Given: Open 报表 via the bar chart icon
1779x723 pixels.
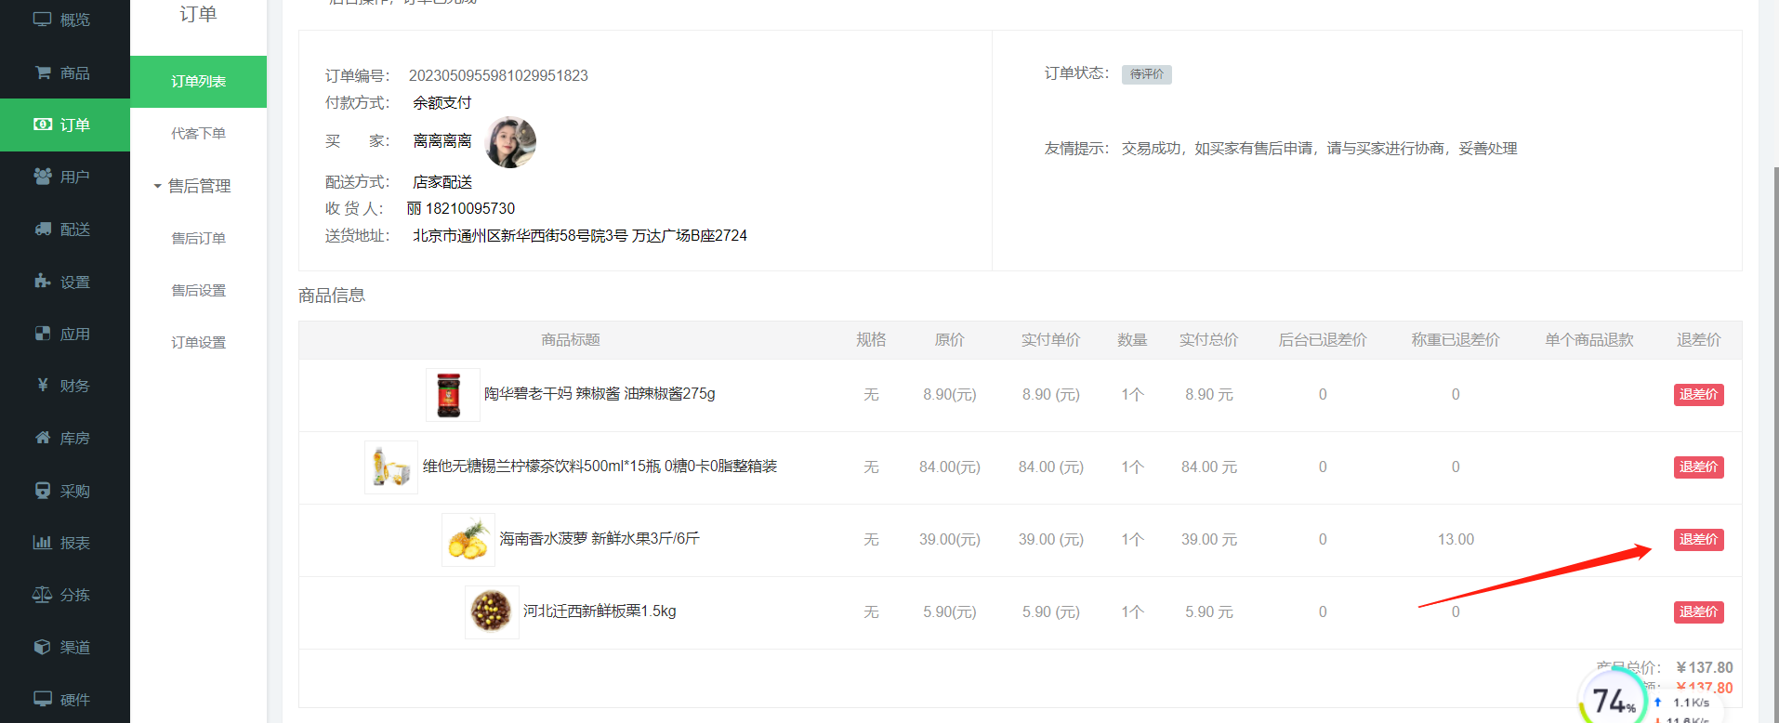Looking at the screenshot, I should [43, 543].
